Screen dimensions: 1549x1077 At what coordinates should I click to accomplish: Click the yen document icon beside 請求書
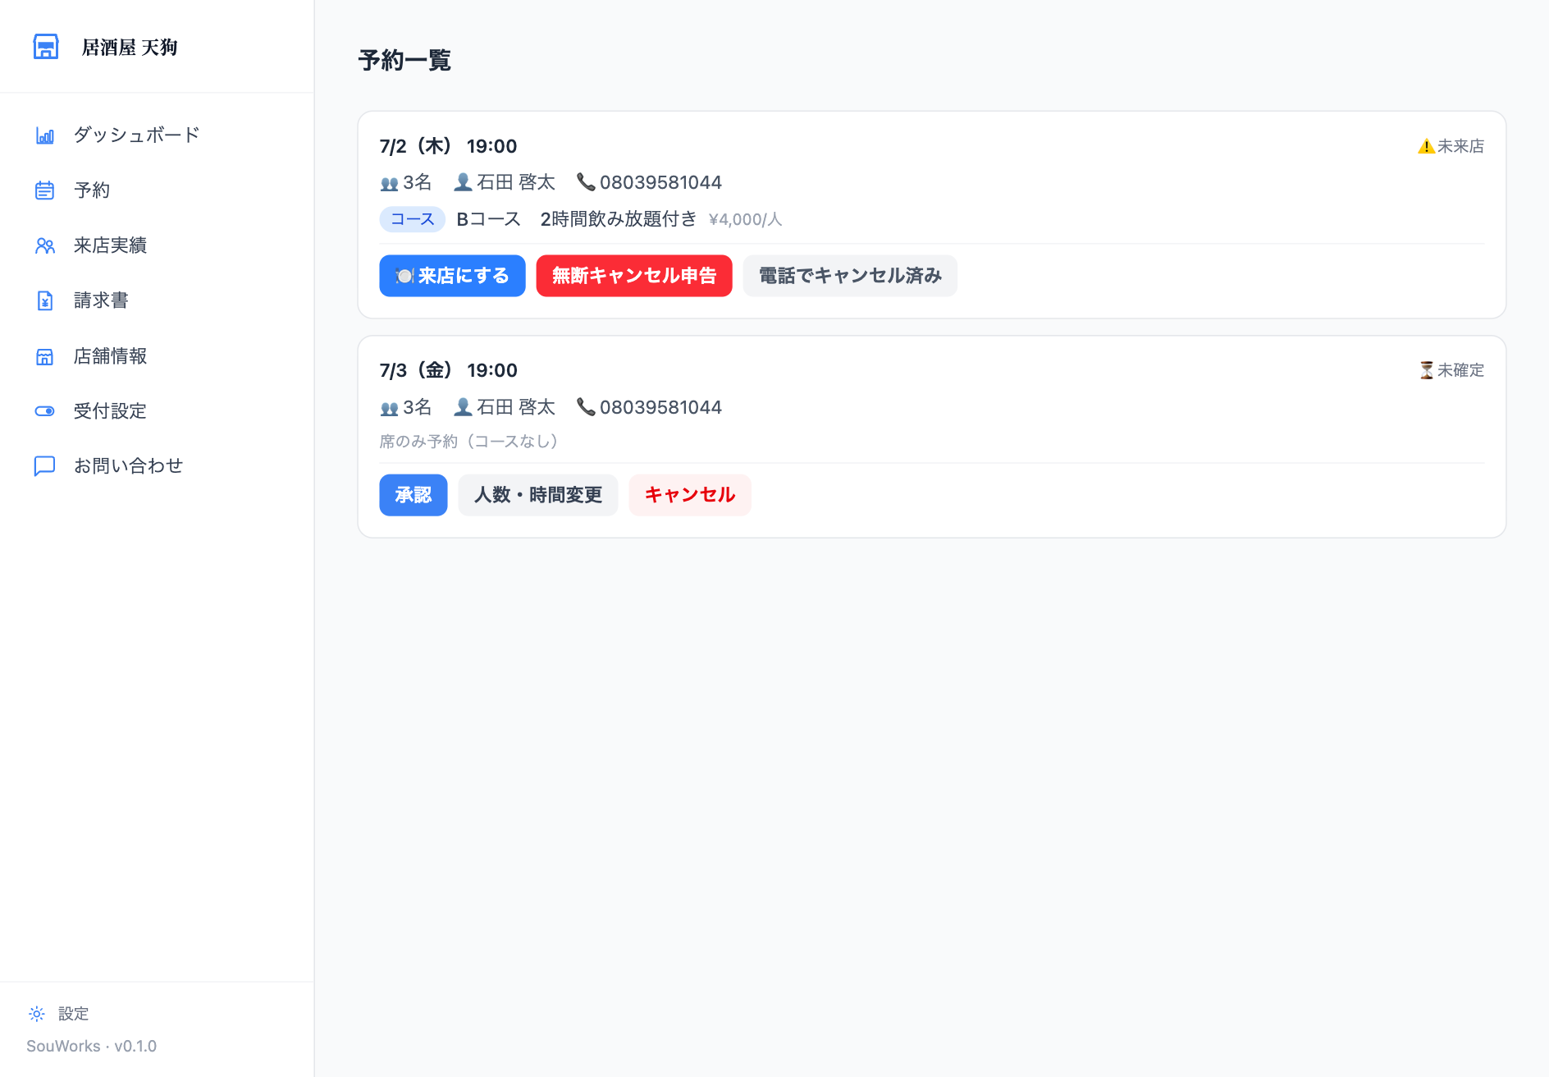point(45,300)
